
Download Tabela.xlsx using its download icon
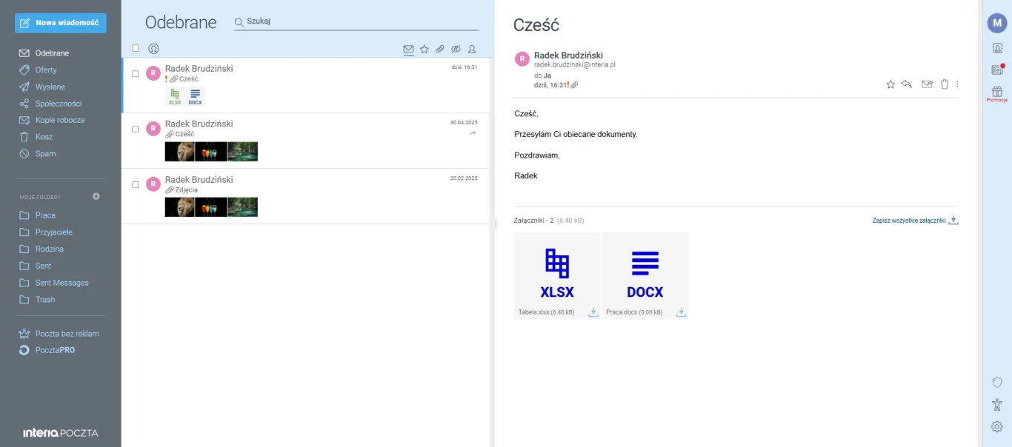pyautogui.click(x=593, y=312)
